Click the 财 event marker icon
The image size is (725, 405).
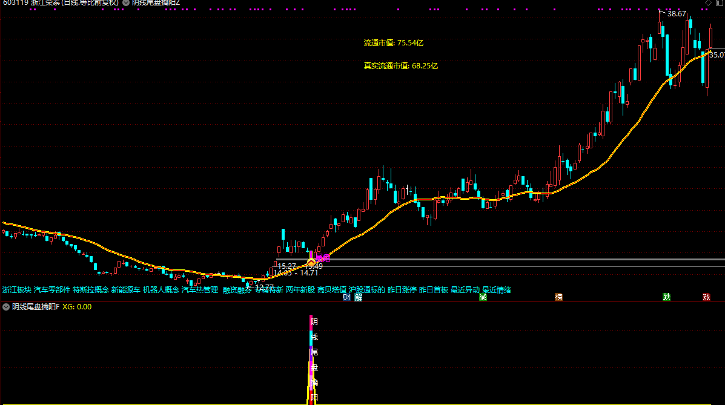click(346, 297)
